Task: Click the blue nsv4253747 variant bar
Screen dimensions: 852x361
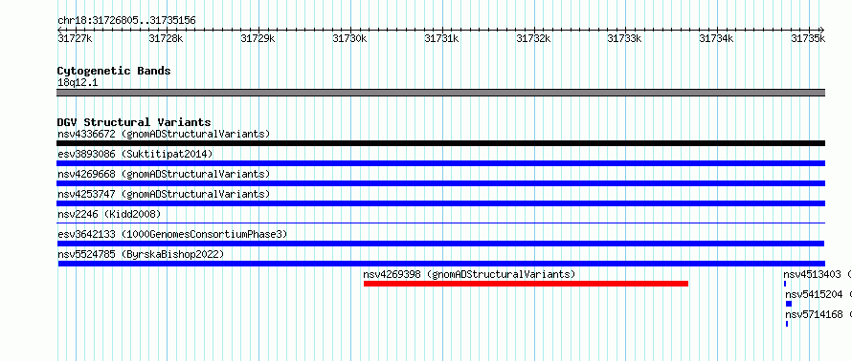Action: [440, 203]
